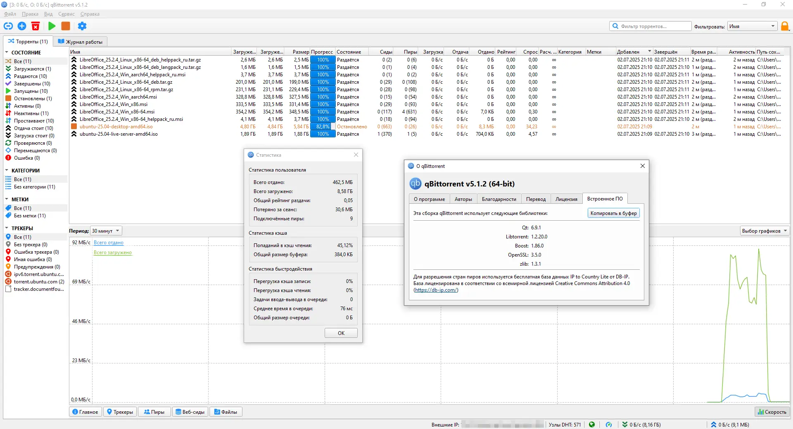Collapse the МЕТКИ section

click(7, 199)
